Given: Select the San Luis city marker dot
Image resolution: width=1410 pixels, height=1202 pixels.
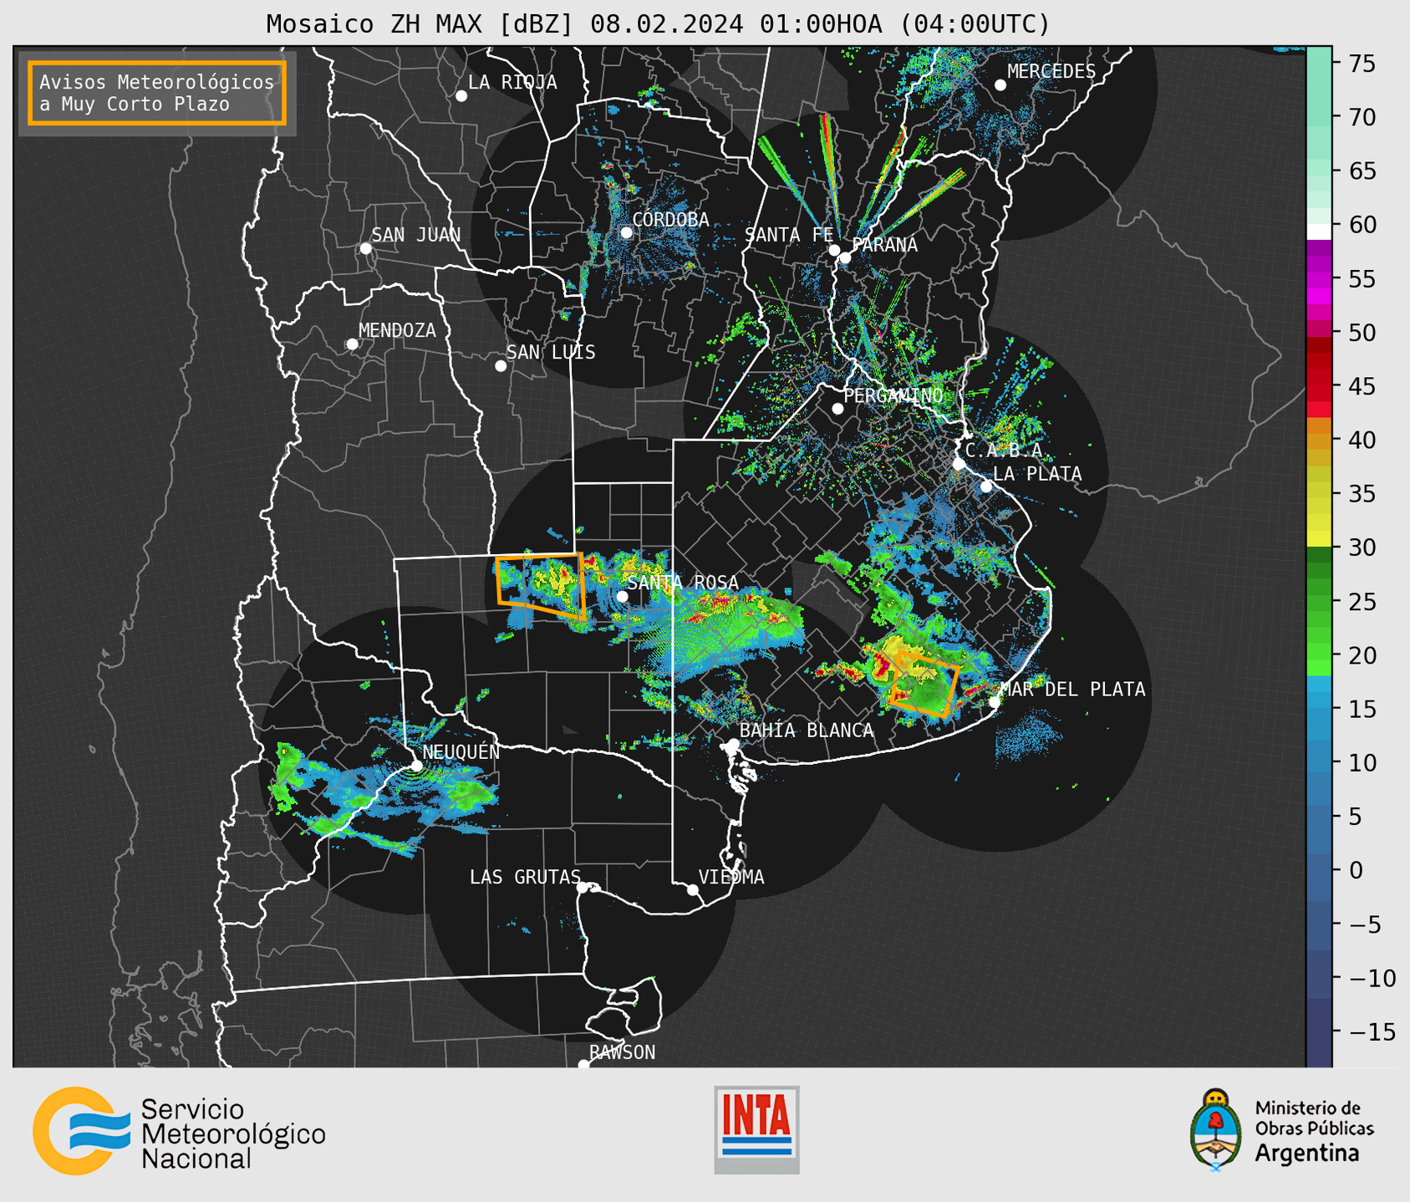Looking at the screenshot, I should pyautogui.click(x=500, y=365).
